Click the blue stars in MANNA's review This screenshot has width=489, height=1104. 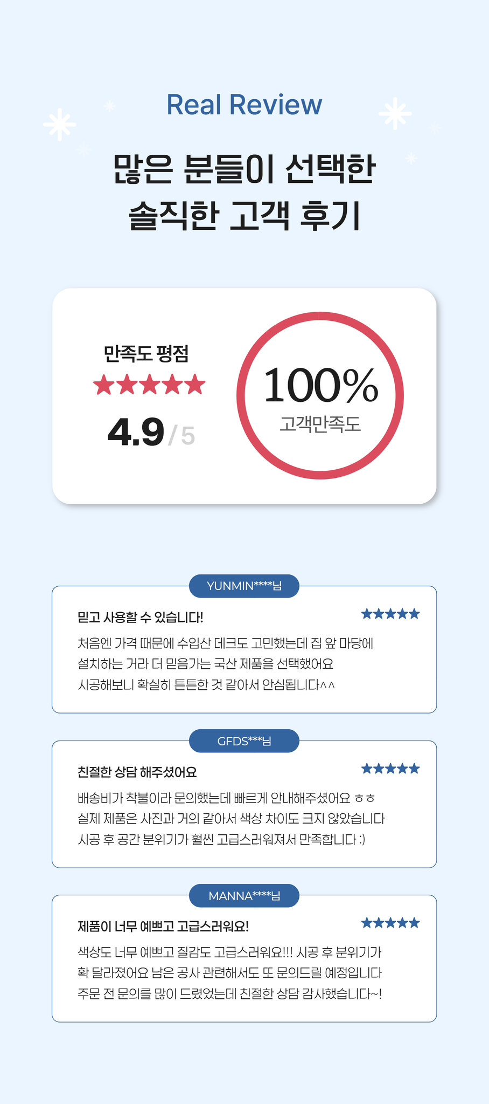(390, 923)
